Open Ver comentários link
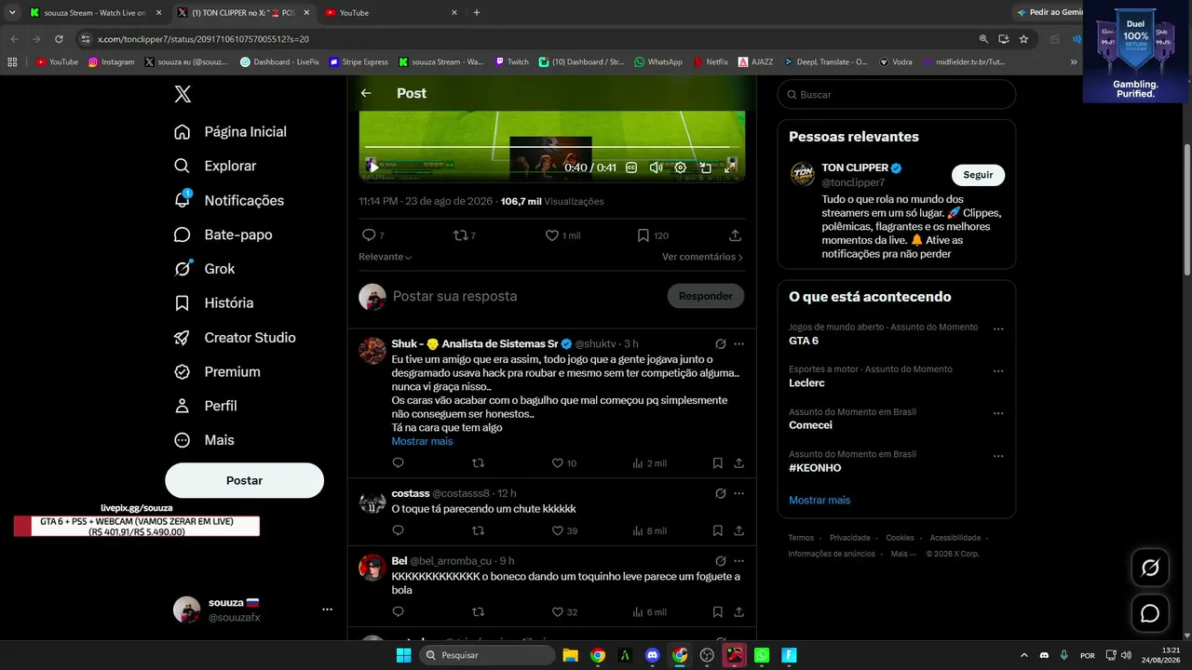Viewport: 1192px width, 670px height. (703, 257)
